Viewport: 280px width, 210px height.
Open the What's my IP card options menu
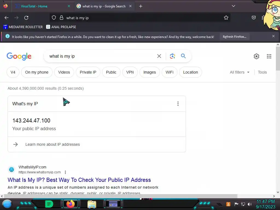178,104
